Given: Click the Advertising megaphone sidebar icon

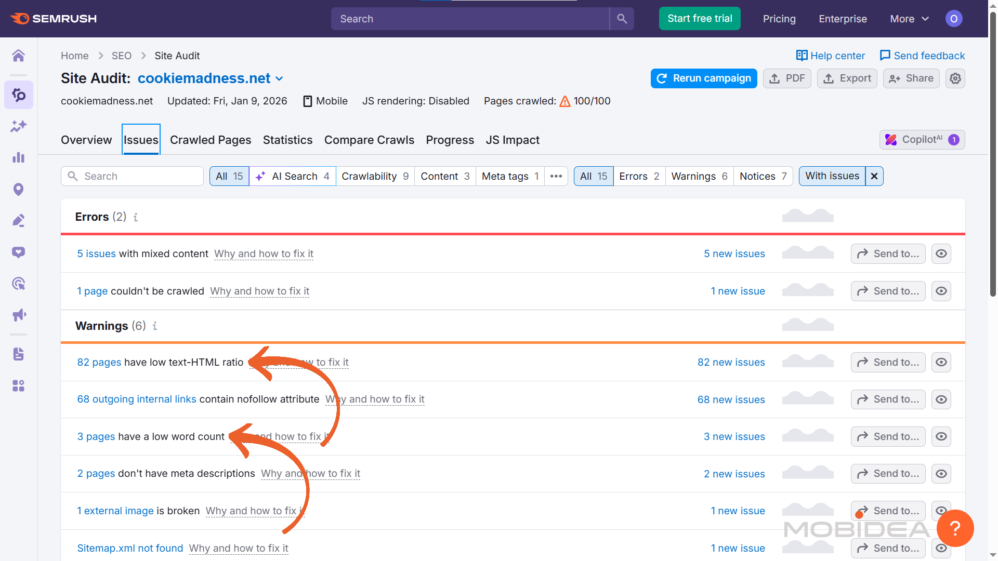Looking at the screenshot, I should (x=19, y=315).
